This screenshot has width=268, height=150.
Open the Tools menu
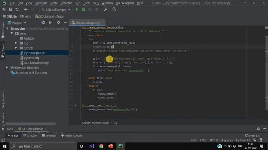[x=87, y=3]
